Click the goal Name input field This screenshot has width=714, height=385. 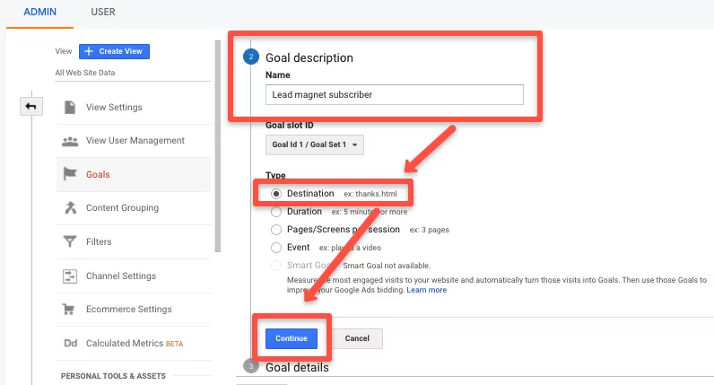point(395,95)
